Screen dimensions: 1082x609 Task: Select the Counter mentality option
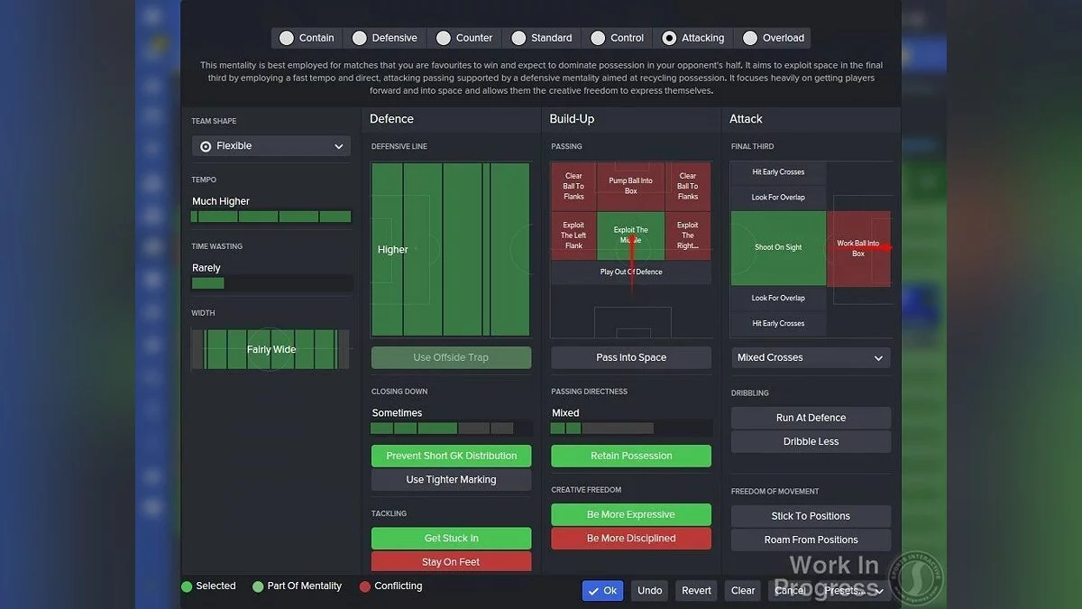463,38
